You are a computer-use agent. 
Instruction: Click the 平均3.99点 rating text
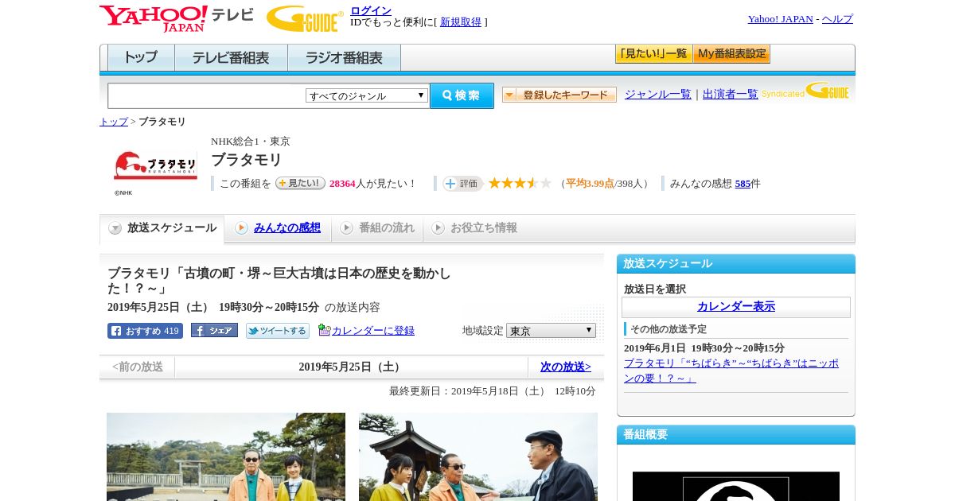tap(590, 184)
